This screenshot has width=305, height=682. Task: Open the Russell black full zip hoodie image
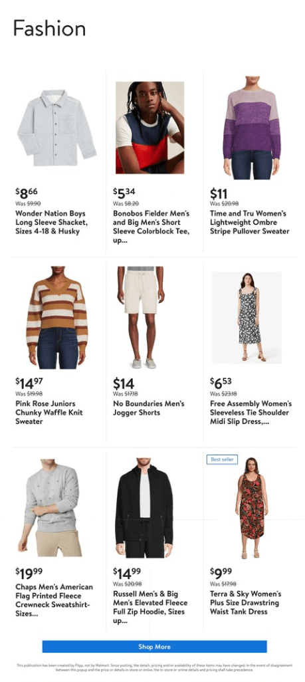click(x=144, y=507)
